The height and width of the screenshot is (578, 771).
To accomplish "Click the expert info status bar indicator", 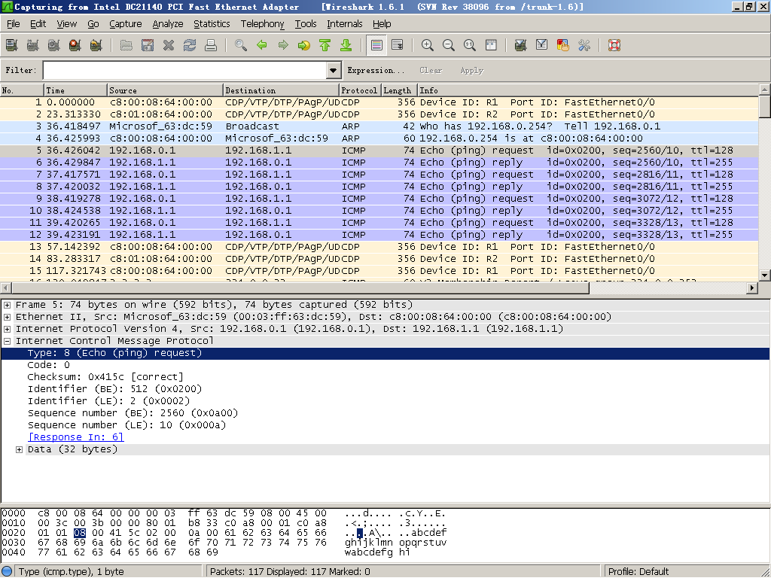I will tap(7, 572).
